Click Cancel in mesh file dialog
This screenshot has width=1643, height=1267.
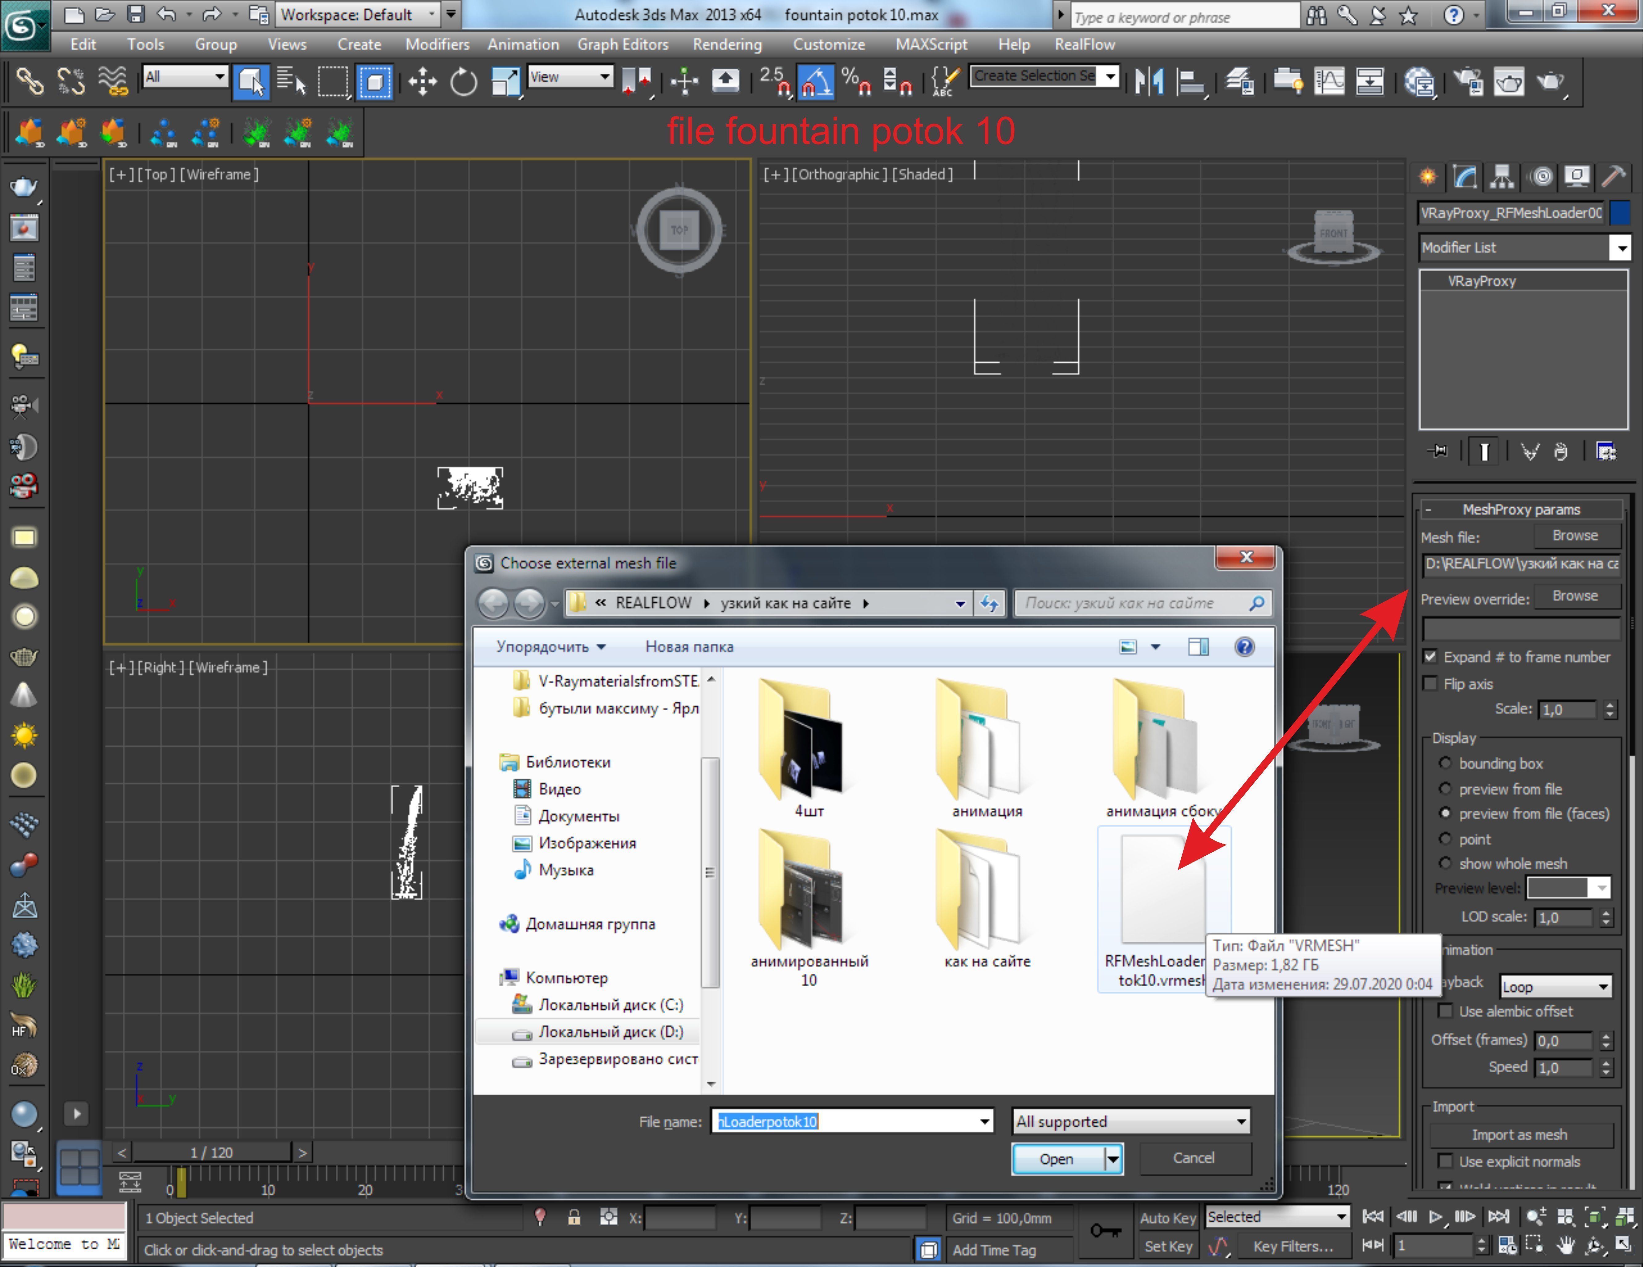point(1193,1158)
